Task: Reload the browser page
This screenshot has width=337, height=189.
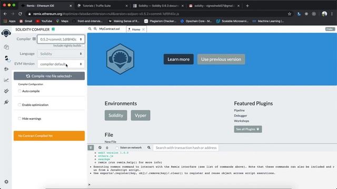Action: (20, 14)
